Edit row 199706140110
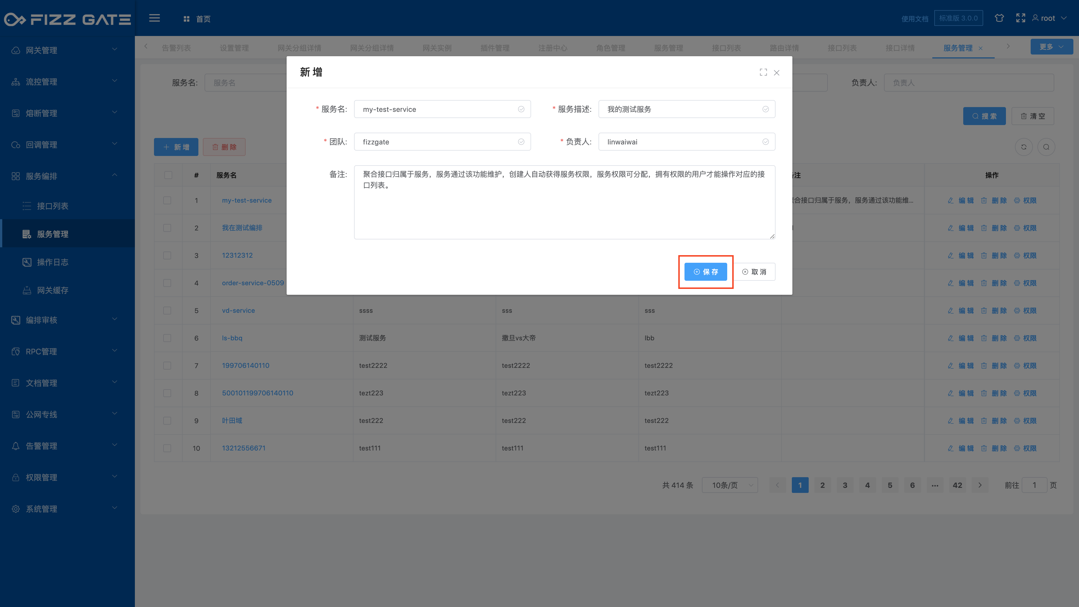The width and height of the screenshot is (1079, 607). 960,366
